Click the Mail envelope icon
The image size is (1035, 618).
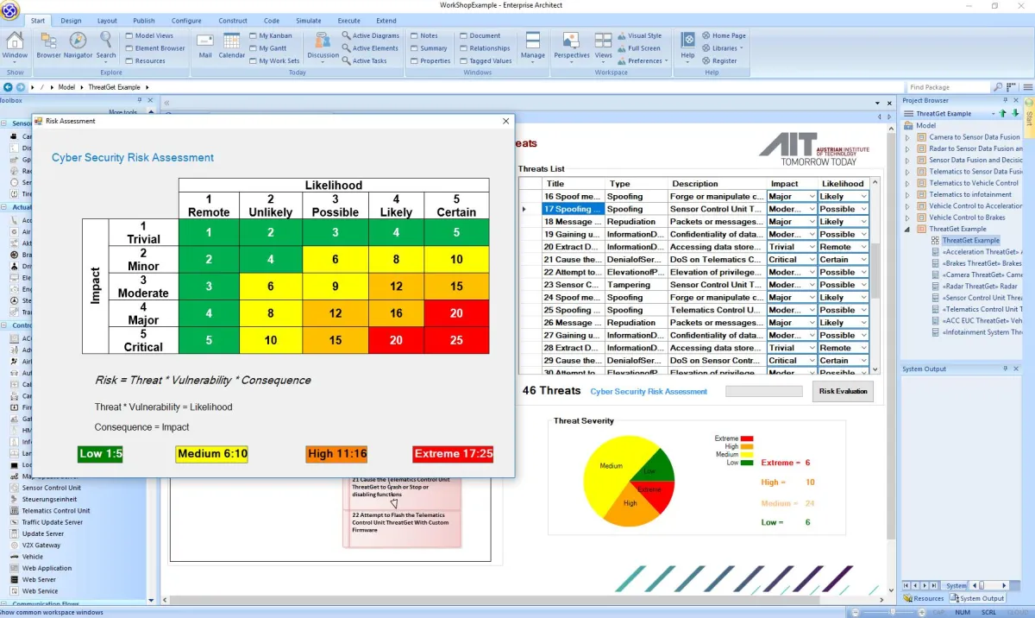pyautogui.click(x=204, y=42)
